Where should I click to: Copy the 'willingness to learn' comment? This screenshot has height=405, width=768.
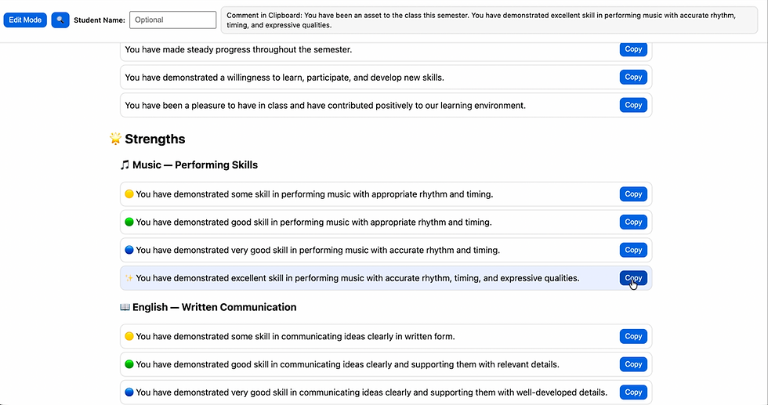pyautogui.click(x=633, y=77)
